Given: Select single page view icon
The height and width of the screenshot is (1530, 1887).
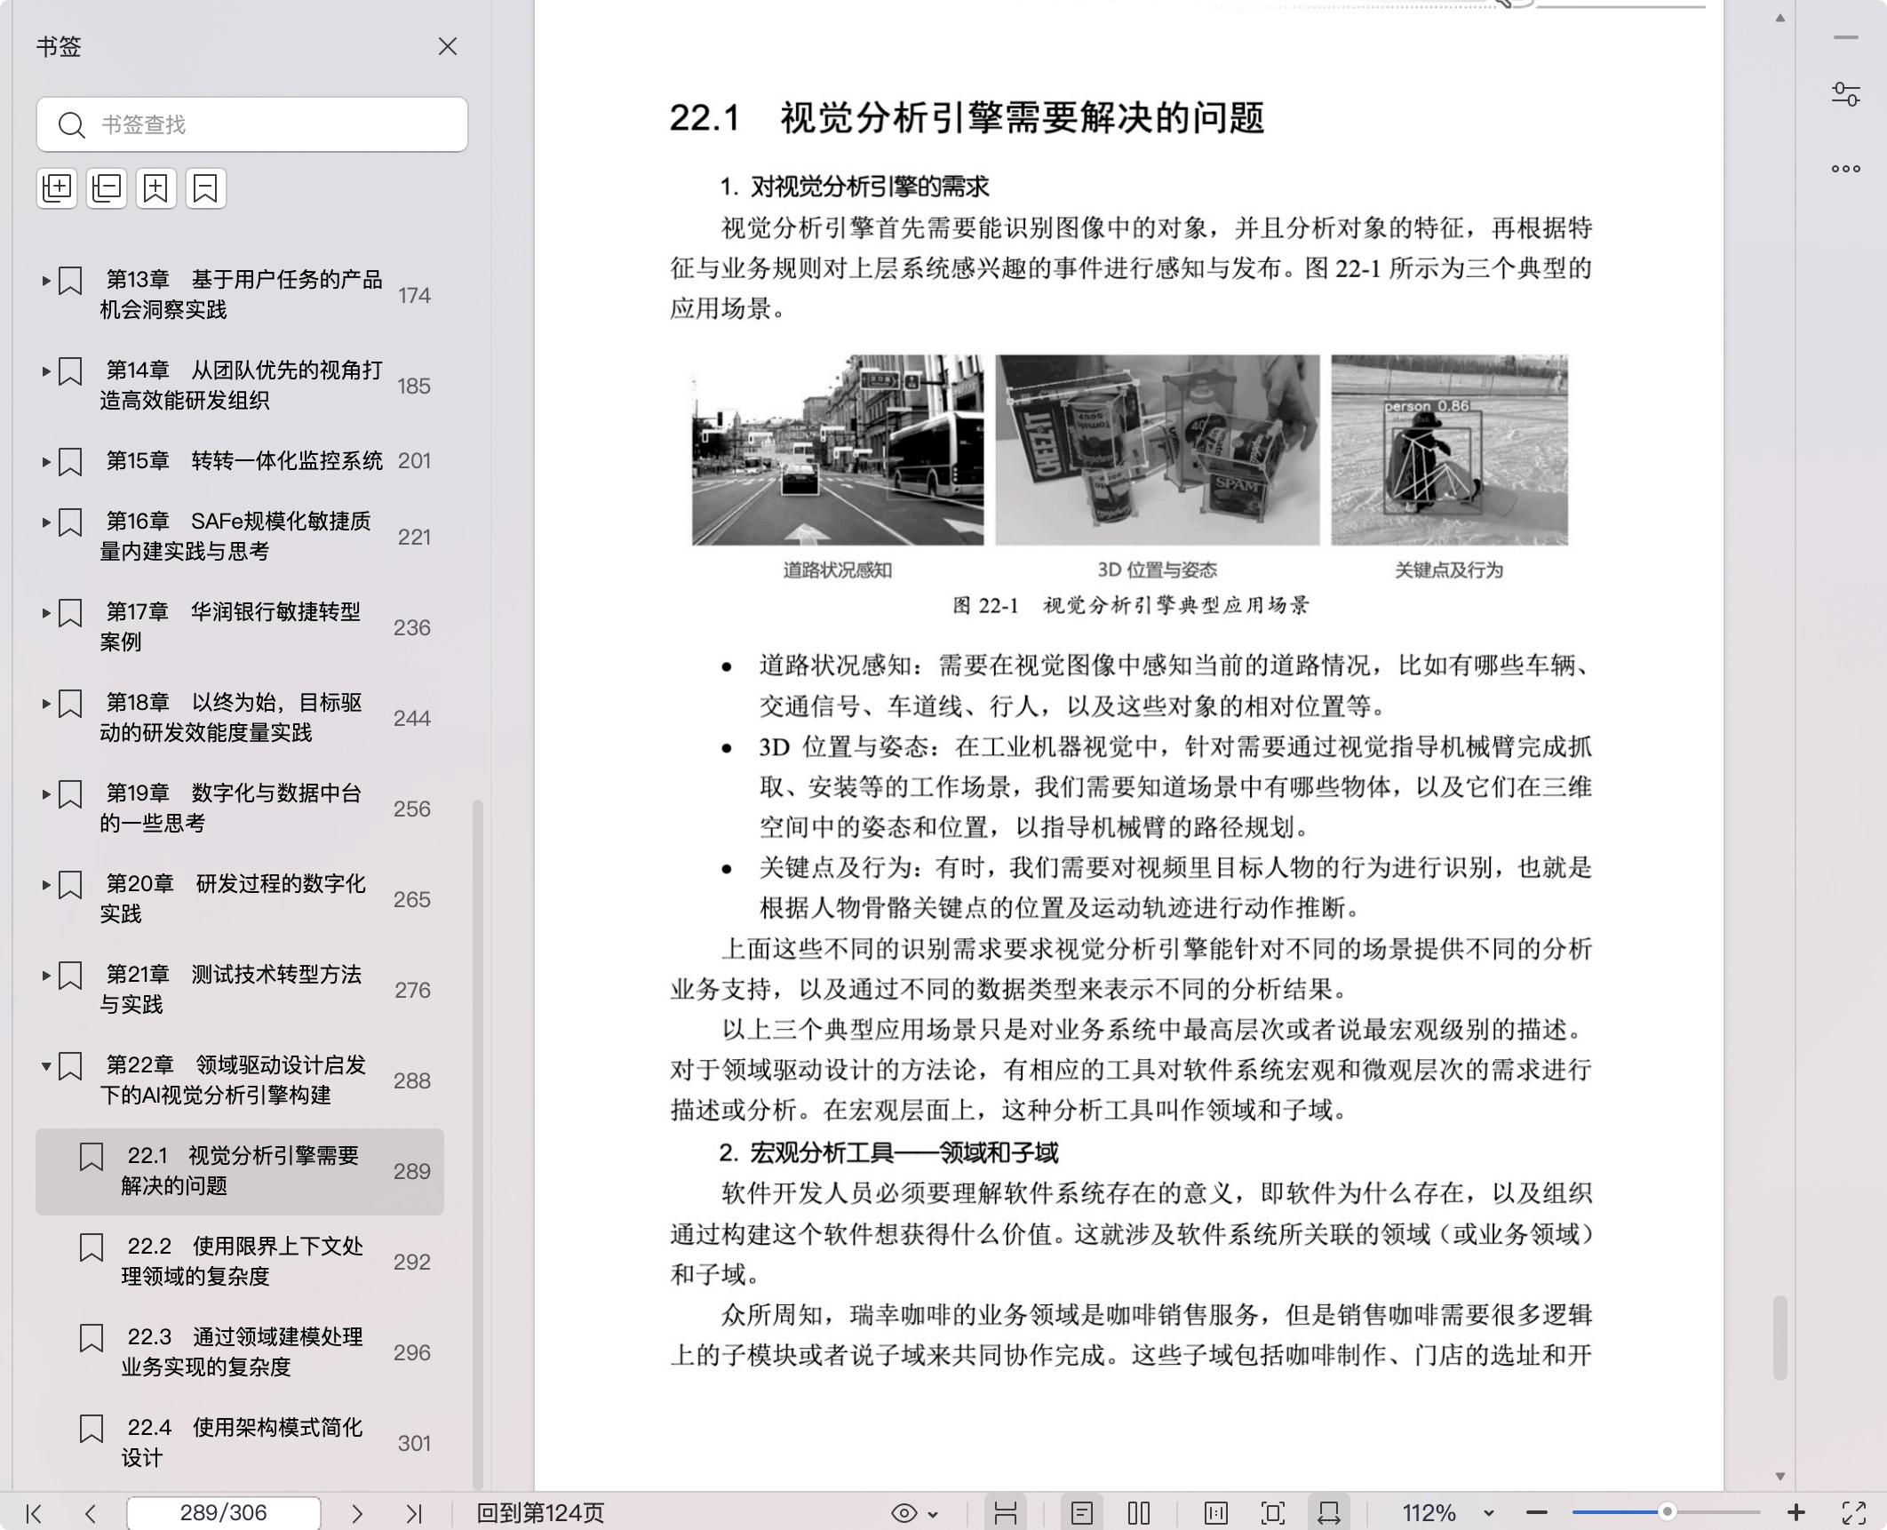Looking at the screenshot, I should 1082,1513.
